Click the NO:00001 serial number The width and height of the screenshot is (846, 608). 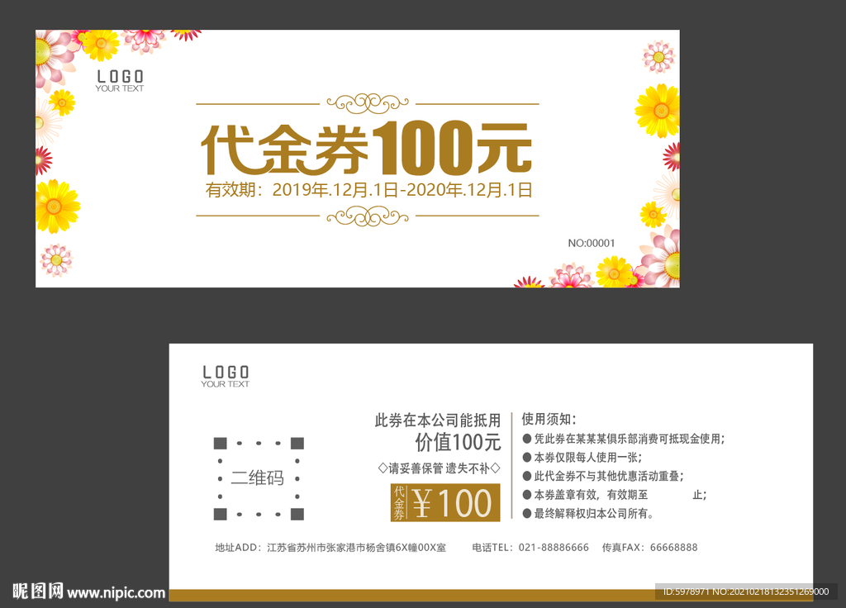pos(592,243)
